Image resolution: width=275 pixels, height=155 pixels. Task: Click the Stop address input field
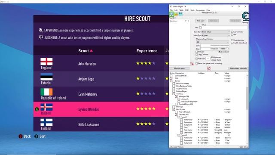coord(215,49)
